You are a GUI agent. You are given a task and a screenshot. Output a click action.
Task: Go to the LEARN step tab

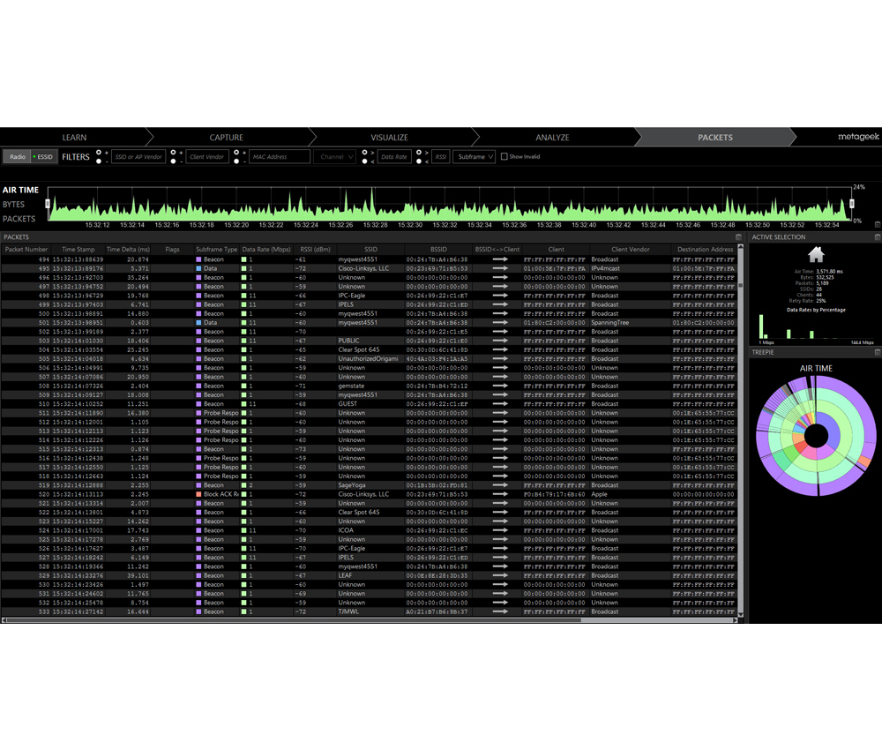pos(74,138)
